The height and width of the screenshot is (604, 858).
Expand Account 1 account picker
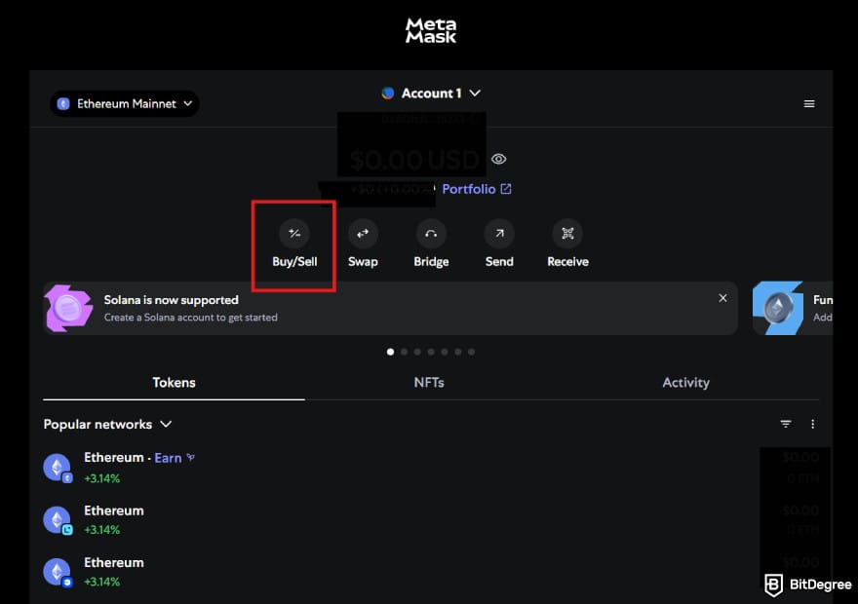point(431,94)
